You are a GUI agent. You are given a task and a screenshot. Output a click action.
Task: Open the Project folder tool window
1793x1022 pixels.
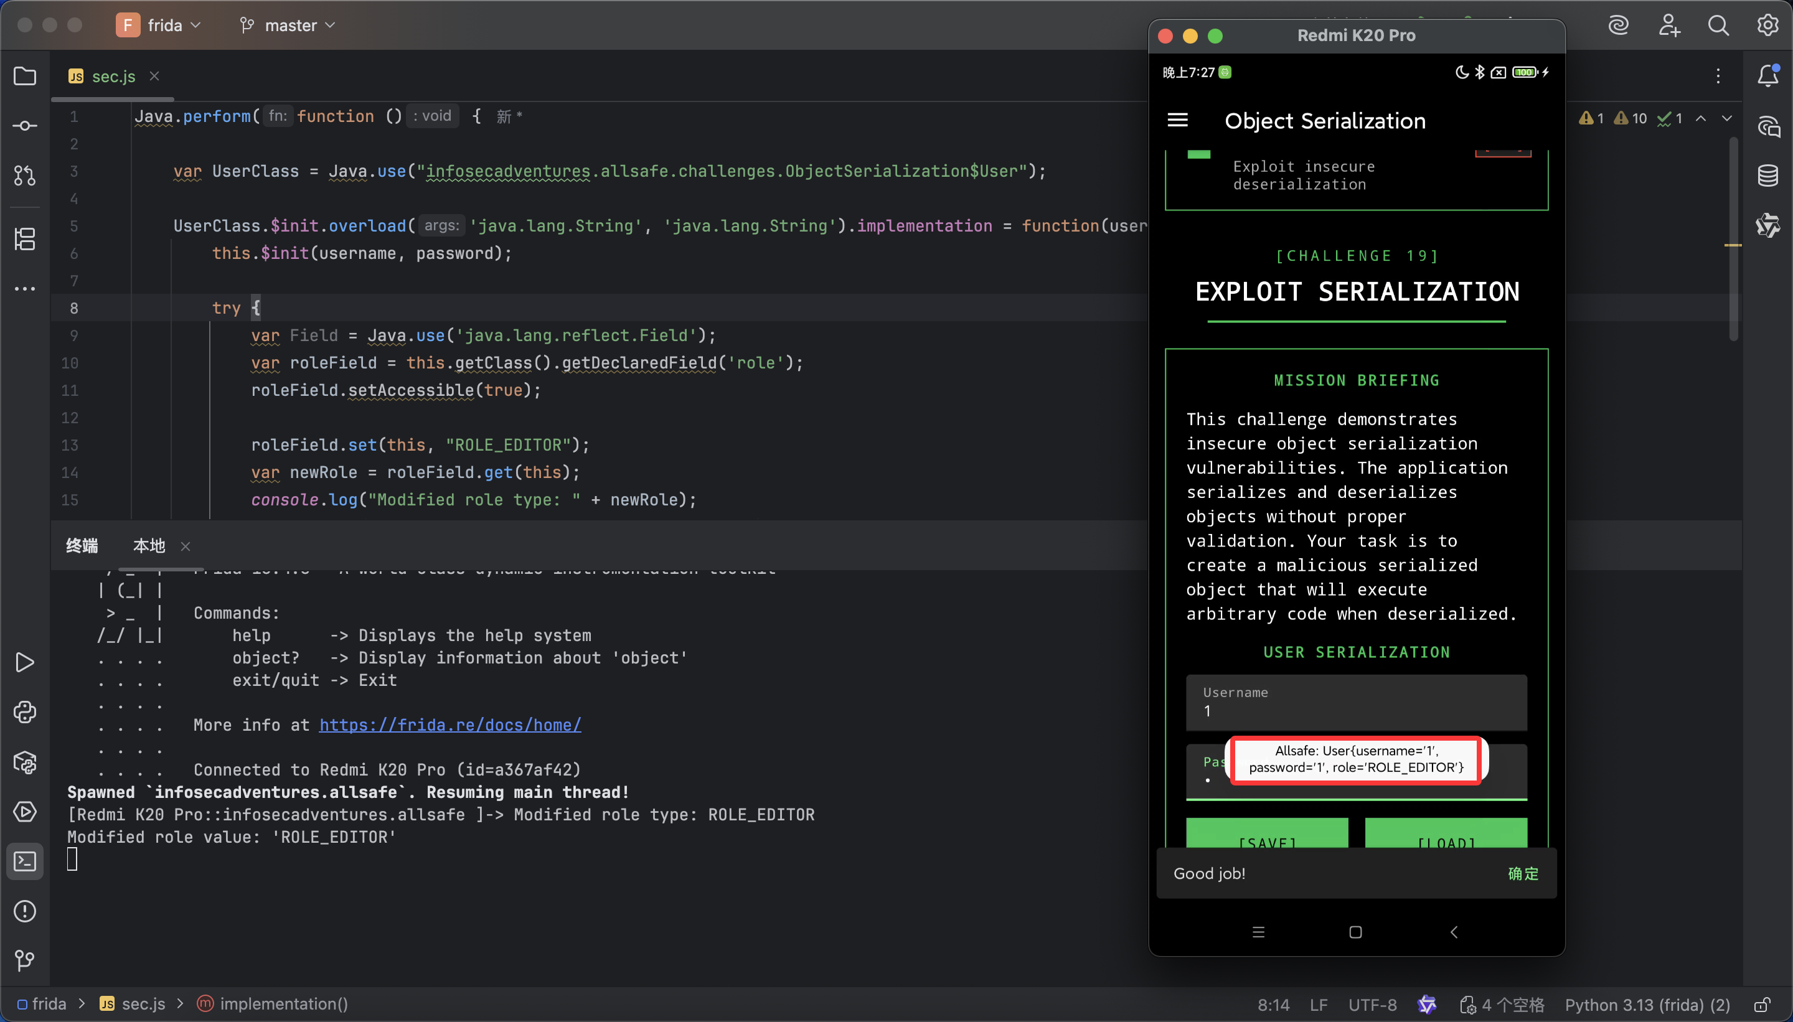pos(26,76)
